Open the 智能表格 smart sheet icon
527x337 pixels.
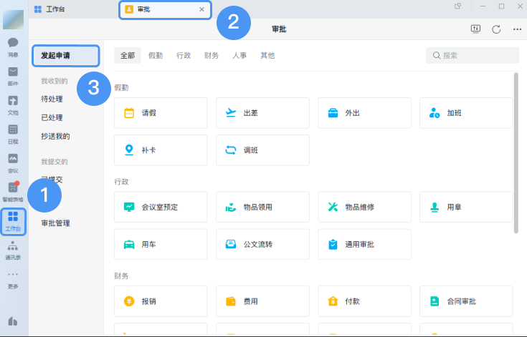pyautogui.click(x=13, y=190)
